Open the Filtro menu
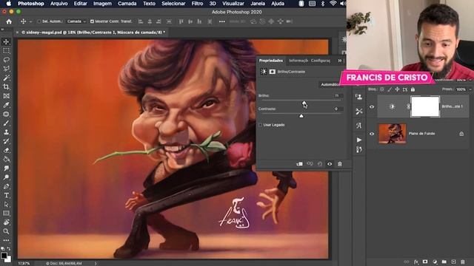The width and height of the screenshot is (474, 266). click(x=197, y=4)
